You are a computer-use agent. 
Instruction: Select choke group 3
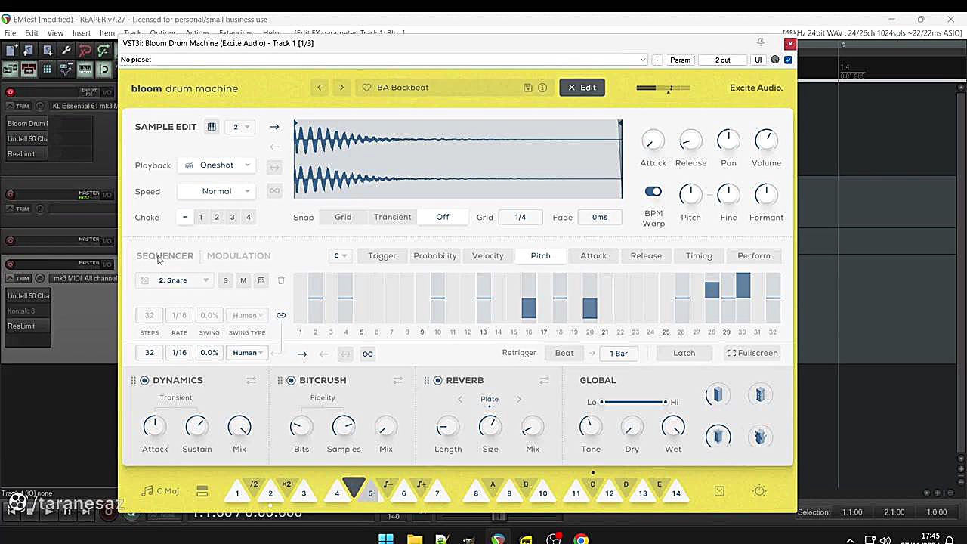coord(232,218)
